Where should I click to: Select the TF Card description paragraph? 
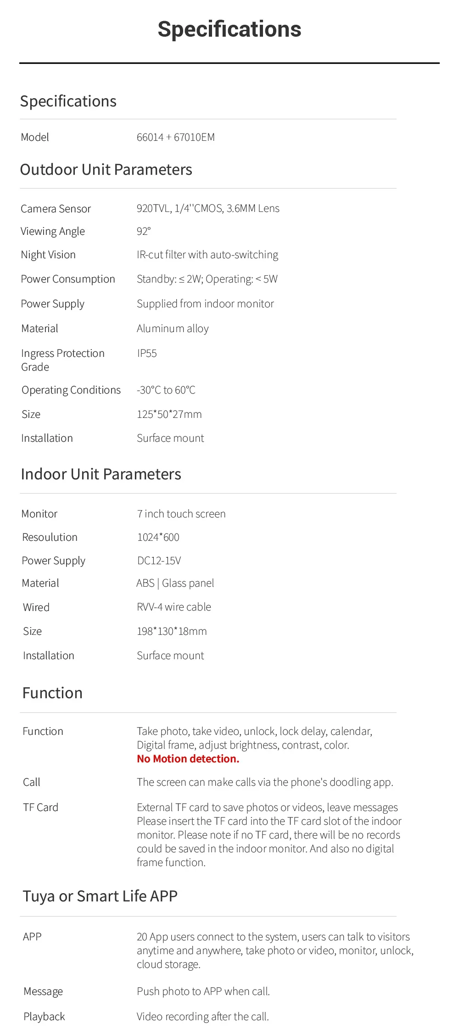pyautogui.click(x=269, y=835)
